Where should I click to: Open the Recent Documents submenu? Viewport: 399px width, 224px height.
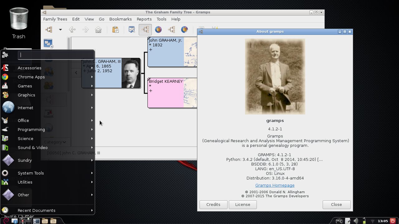tap(47, 210)
